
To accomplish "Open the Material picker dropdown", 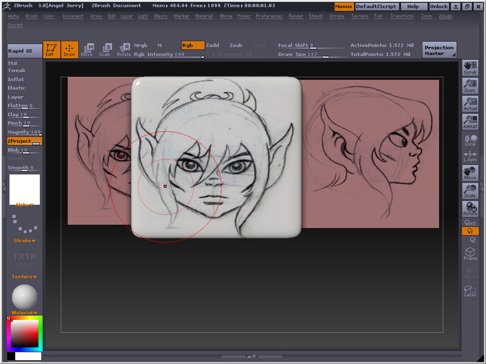I will coord(24,312).
